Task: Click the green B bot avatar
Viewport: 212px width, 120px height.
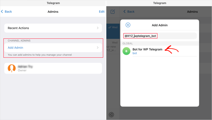Action: tap(126, 51)
